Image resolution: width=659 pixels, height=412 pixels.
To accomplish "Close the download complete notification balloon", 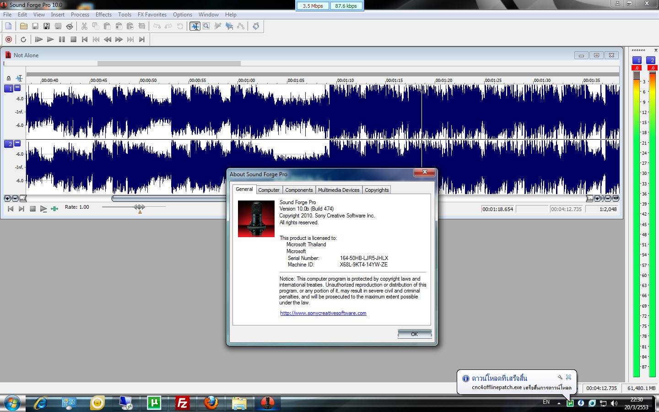I will (568, 377).
